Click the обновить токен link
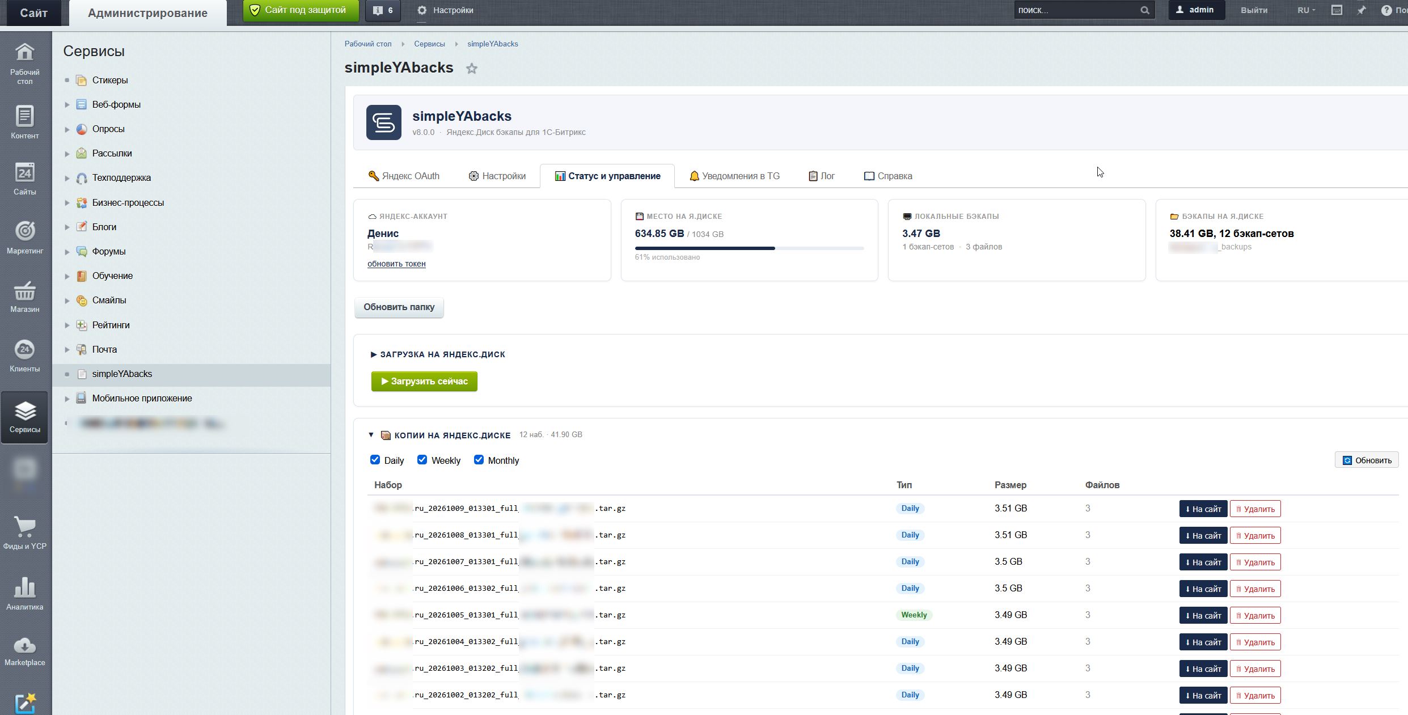Viewport: 1408px width, 715px height. point(396,264)
